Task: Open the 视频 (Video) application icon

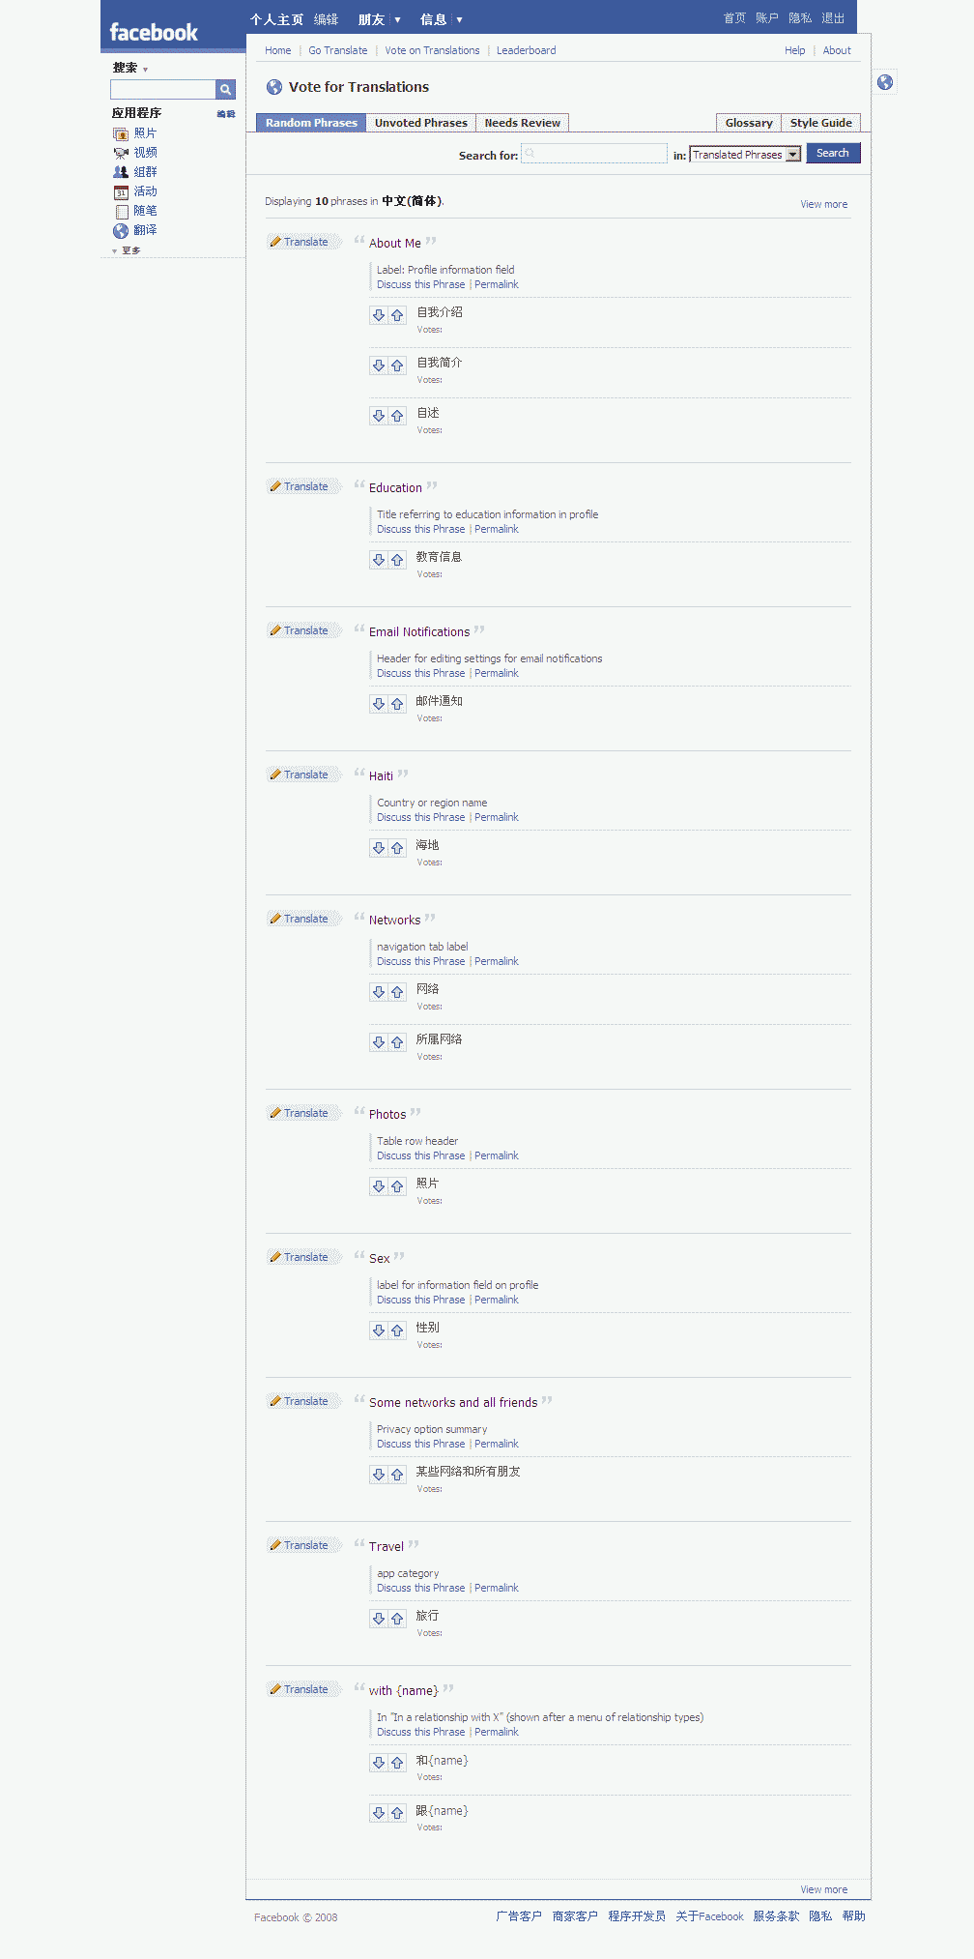Action: coord(121,153)
